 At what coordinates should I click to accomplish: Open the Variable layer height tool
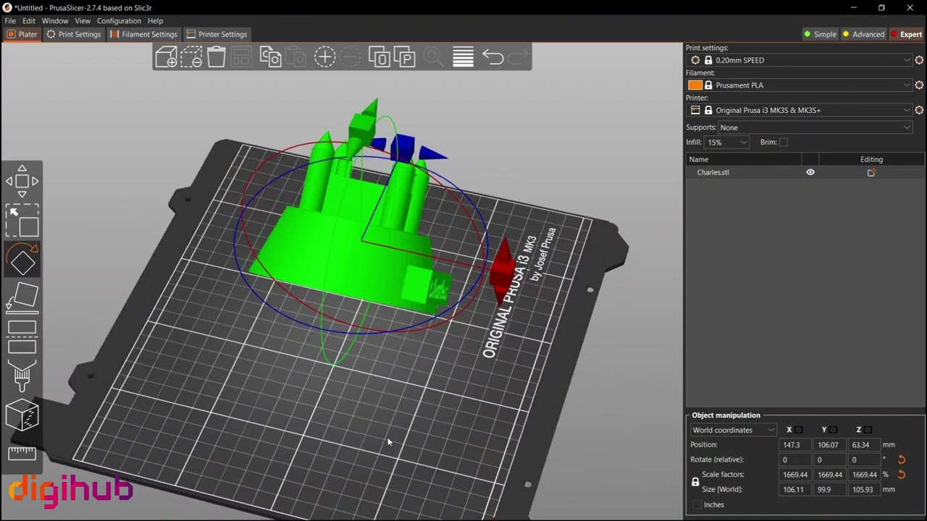pyautogui.click(x=463, y=57)
